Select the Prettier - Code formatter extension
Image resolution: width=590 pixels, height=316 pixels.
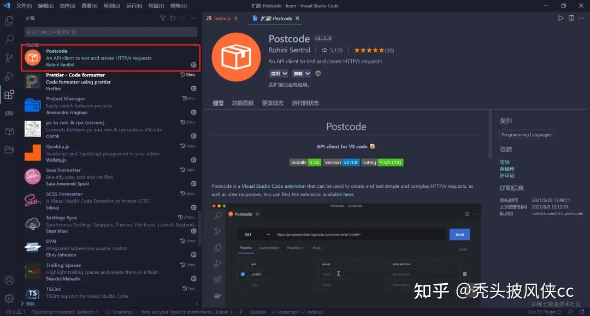110,82
